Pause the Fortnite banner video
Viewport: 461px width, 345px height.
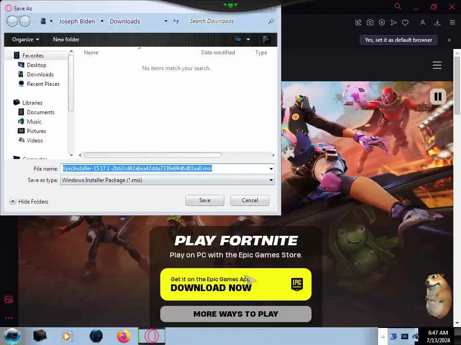438,97
